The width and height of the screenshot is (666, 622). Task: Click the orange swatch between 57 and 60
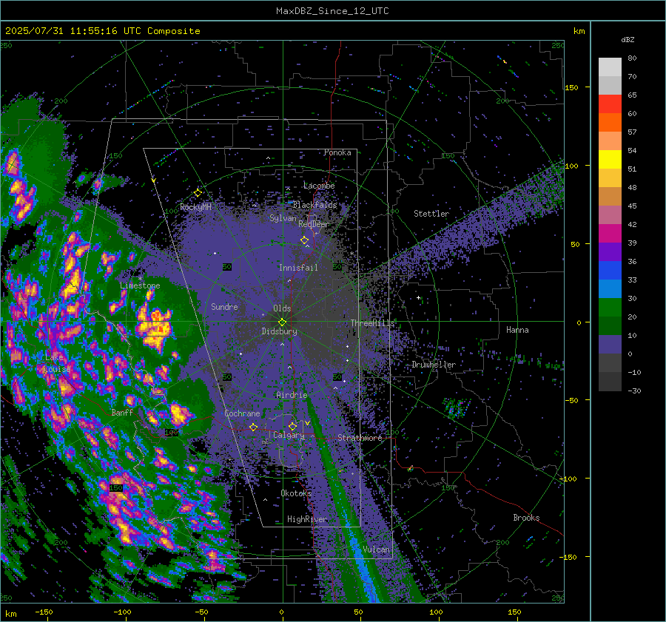(x=610, y=123)
